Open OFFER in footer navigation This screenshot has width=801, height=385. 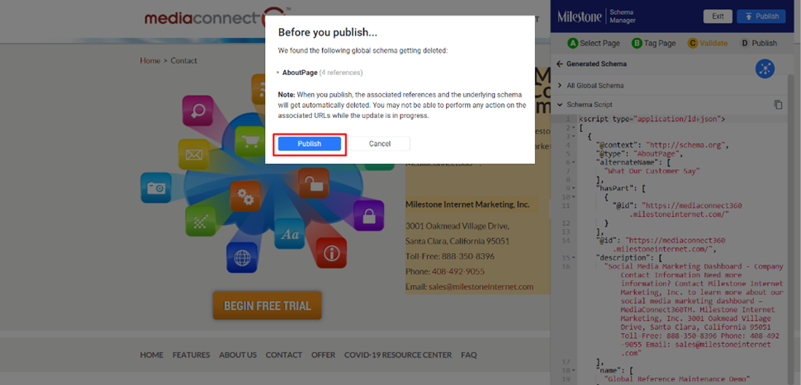tap(324, 355)
